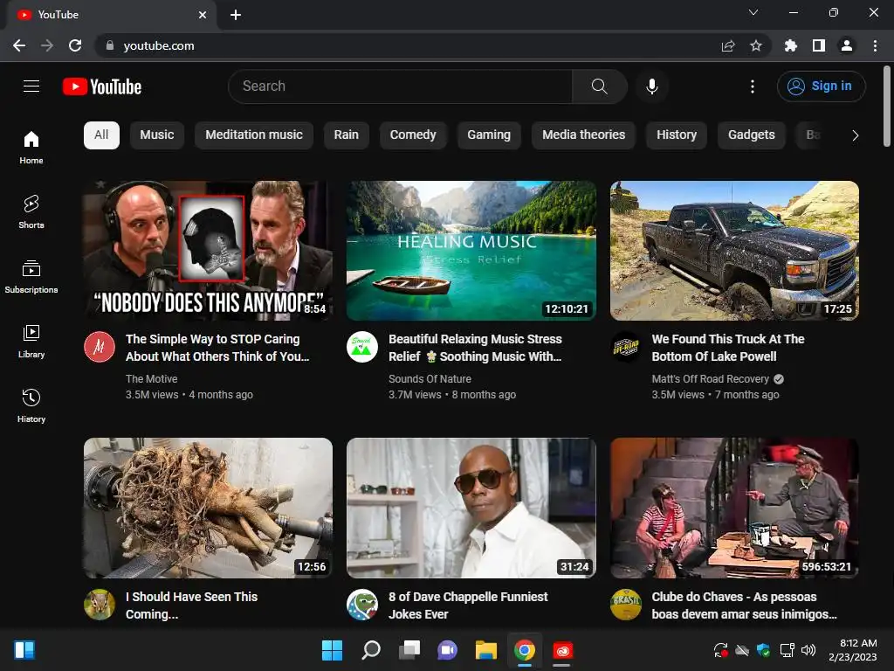Click the Sign in button
This screenshot has height=671, width=894.
(x=821, y=86)
